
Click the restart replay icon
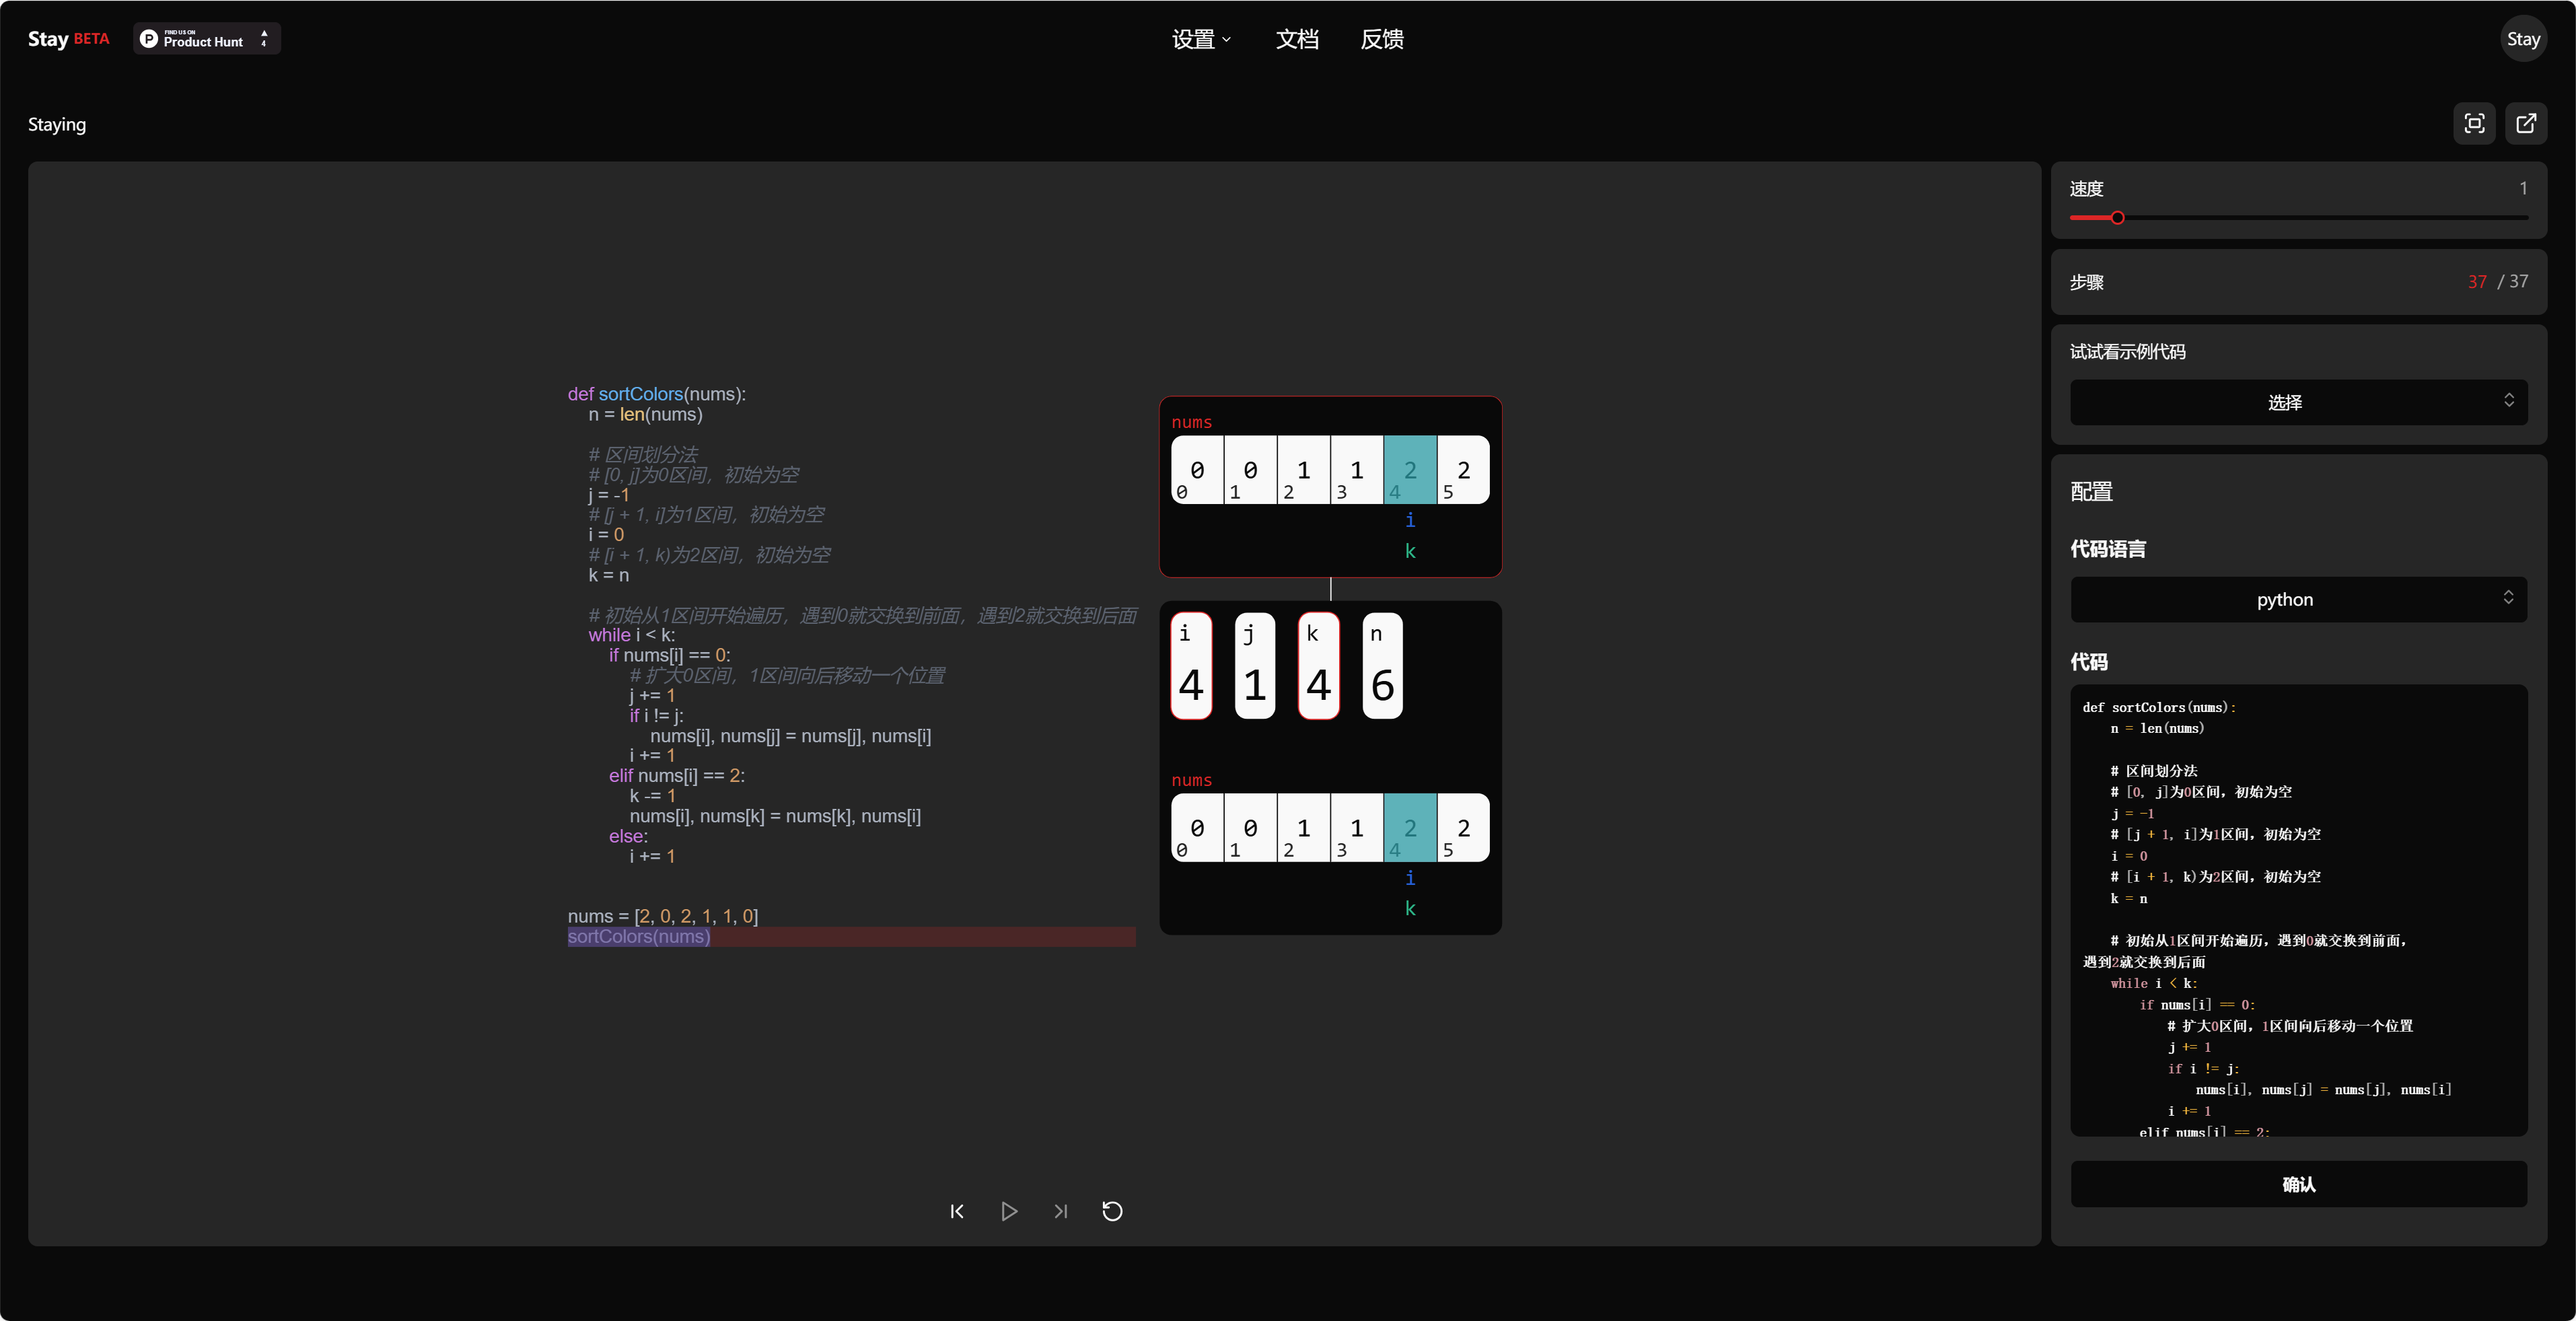tap(1112, 1211)
